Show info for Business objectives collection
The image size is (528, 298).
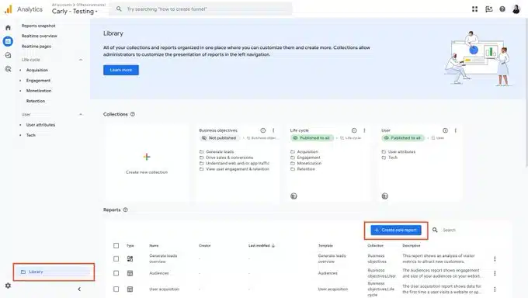click(263, 130)
